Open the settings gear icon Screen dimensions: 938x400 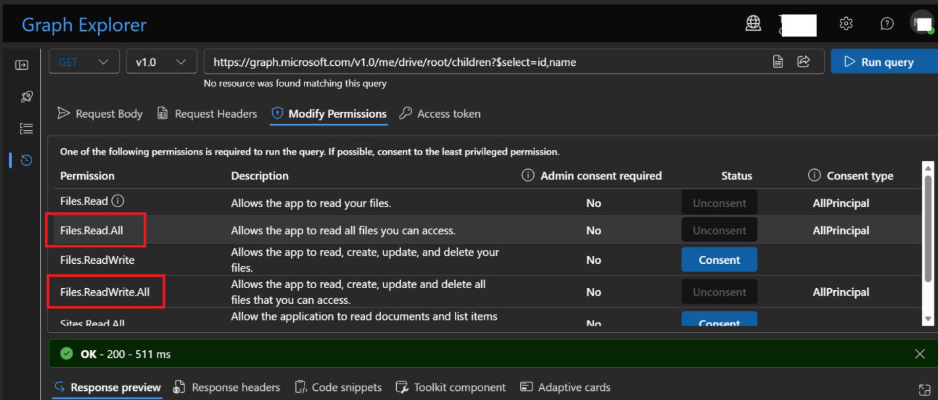tap(846, 24)
